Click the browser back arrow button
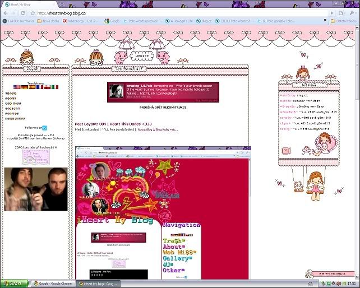The height and width of the screenshot is (288, 360). click(6, 12)
